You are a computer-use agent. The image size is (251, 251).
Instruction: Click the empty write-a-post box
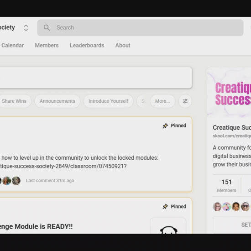pos(96,78)
